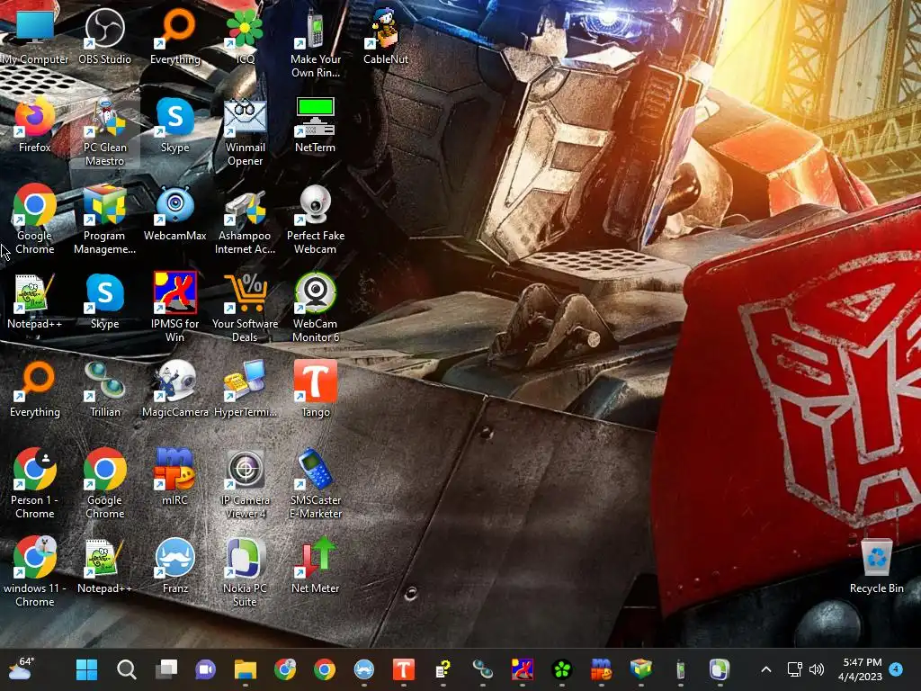Open the Perfect Fake Webcam shortcut

tap(316, 219)
